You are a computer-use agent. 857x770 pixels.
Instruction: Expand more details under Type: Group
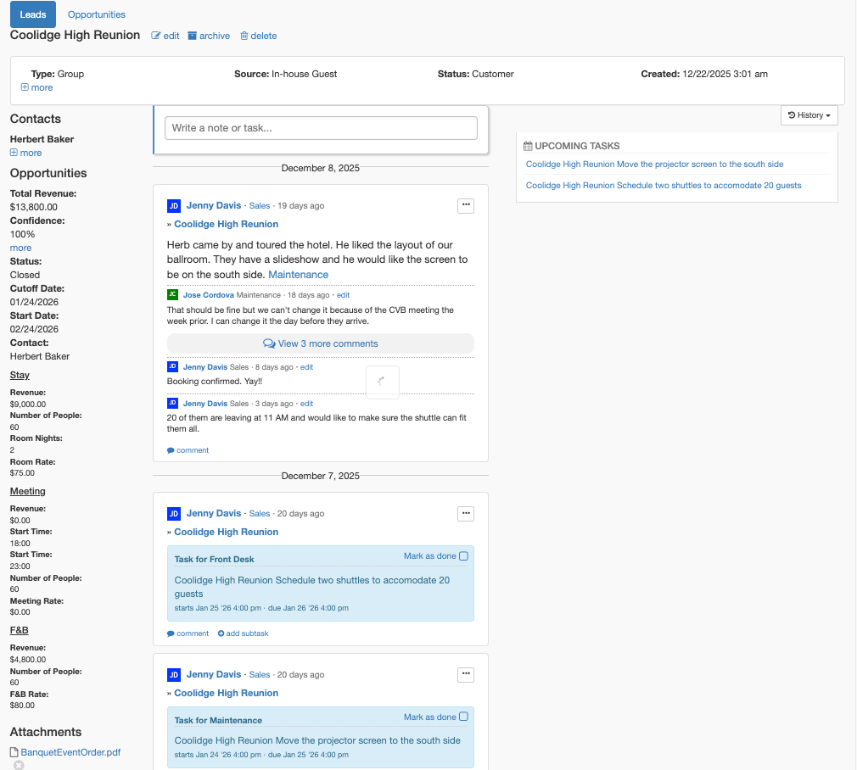(37, 87)
